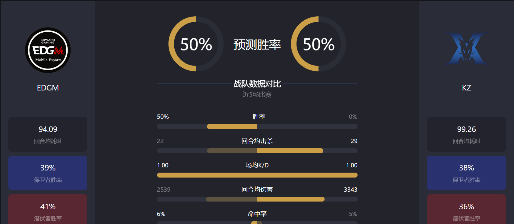Open the EDGM team name link

48,88
